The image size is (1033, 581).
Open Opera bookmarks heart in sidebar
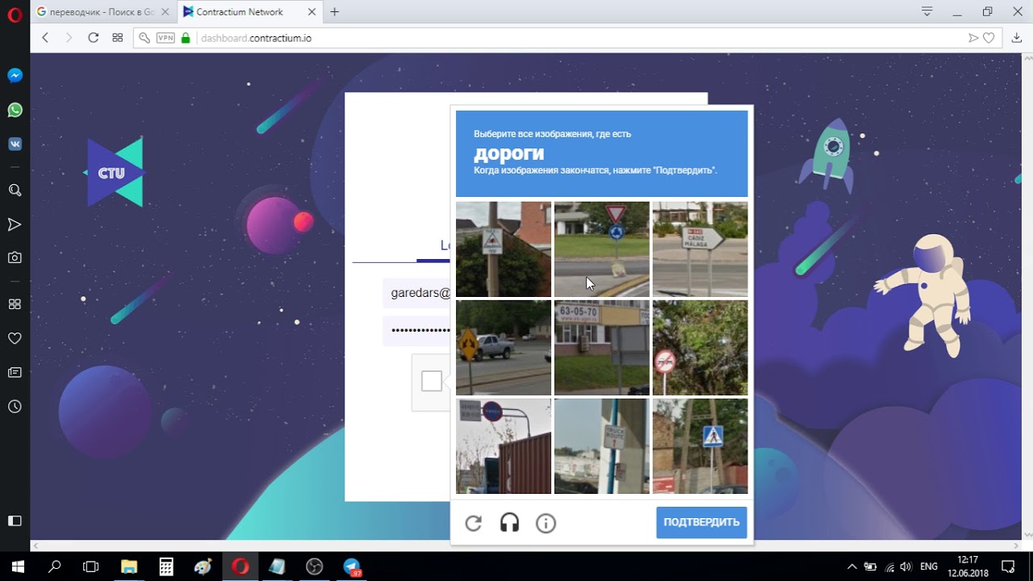click(x=15, y=338)
